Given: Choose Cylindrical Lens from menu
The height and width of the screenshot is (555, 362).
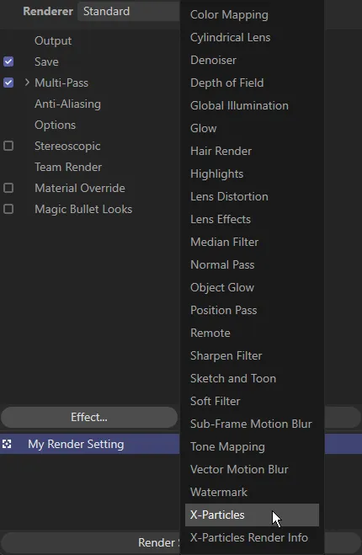Looking at the screenshot, I should click(252, 38).
